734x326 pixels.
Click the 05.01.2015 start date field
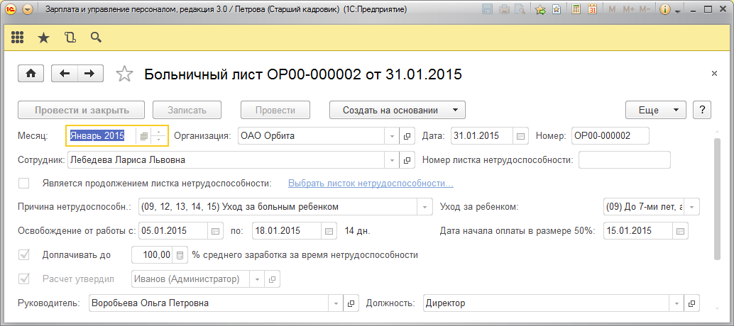click(173, 231)
